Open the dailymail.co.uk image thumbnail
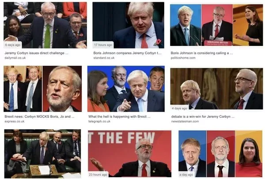 click(45, 25)
